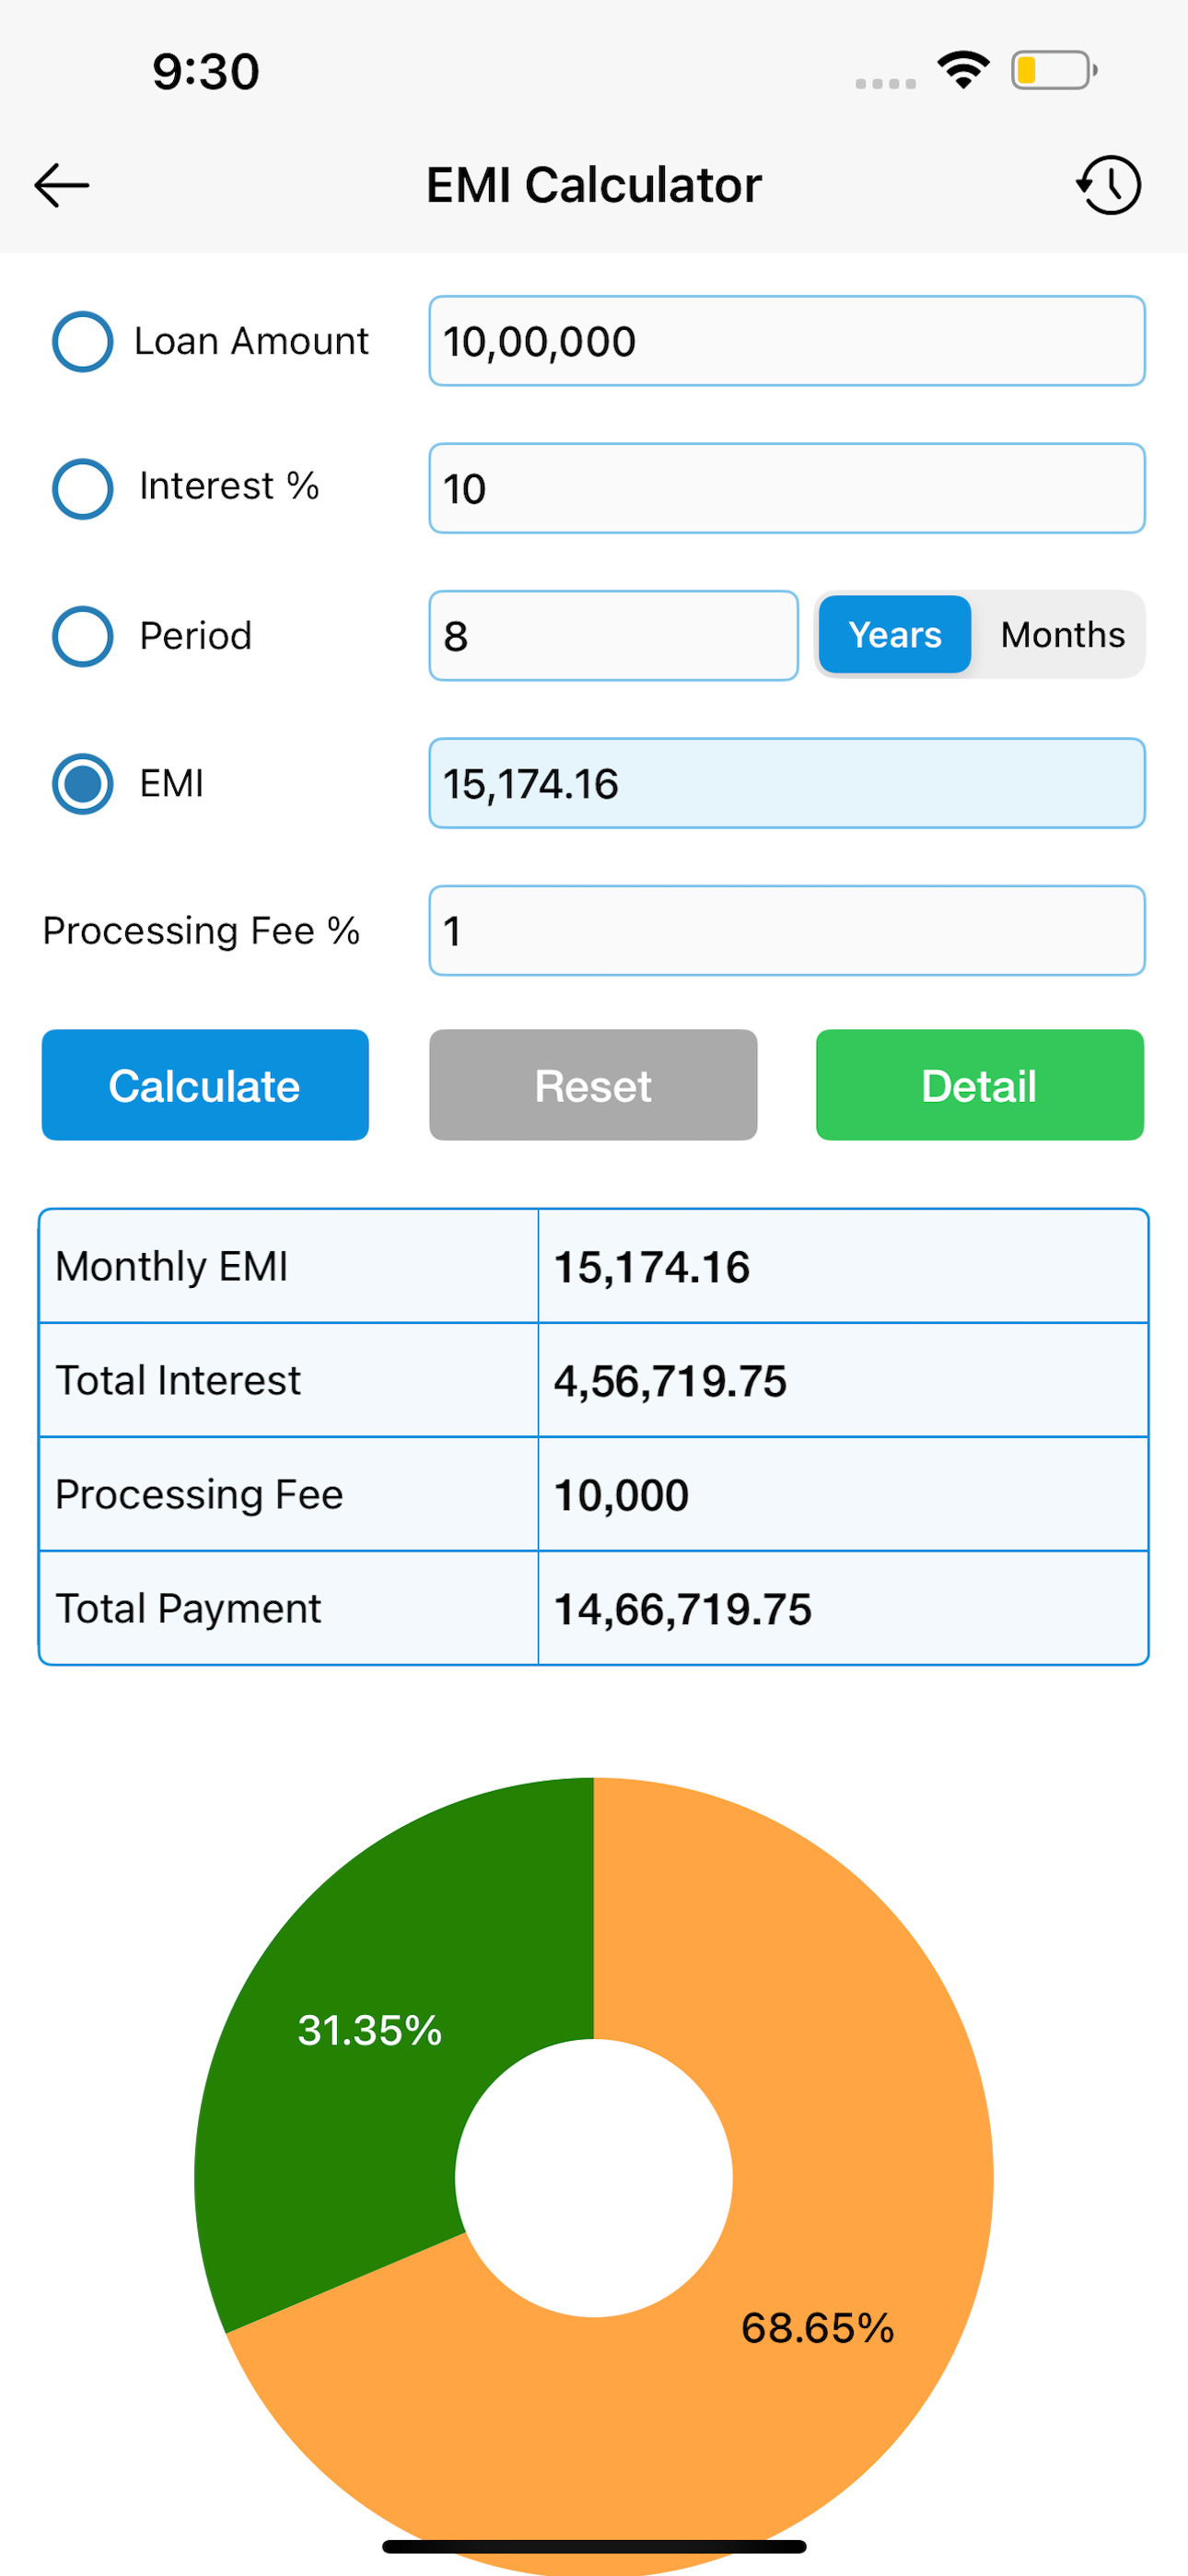Tap the Total Payment value 14,66,719.75

pyautogui.click(x=683, y=1609)
